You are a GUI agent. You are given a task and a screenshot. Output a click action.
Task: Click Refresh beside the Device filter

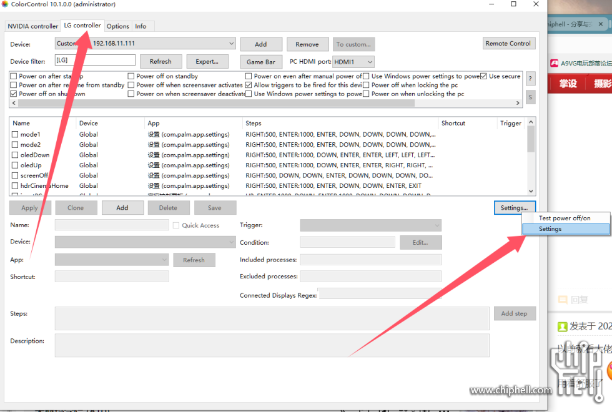point(160,61)
